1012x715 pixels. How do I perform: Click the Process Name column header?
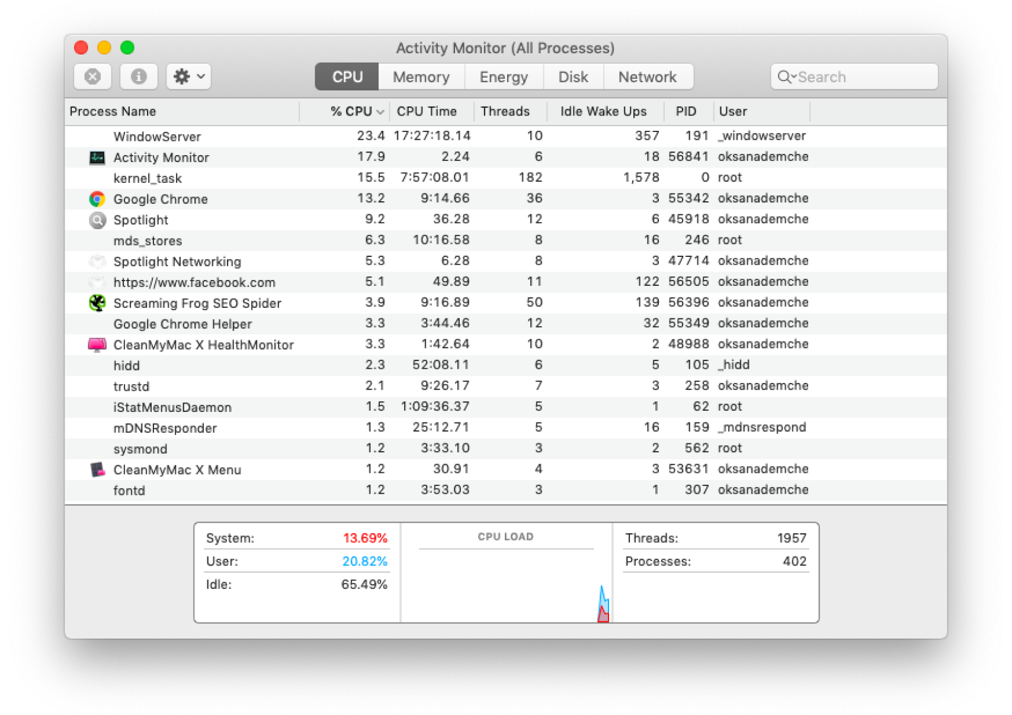click(113, 111)
